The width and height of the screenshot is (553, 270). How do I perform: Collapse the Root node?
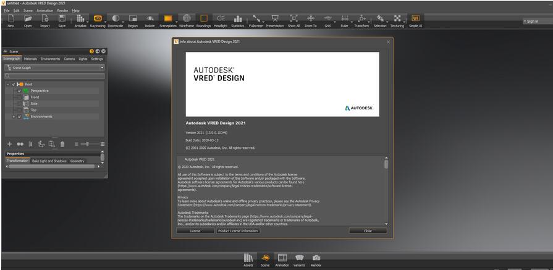pyautogui.click(x=8, y=85)
